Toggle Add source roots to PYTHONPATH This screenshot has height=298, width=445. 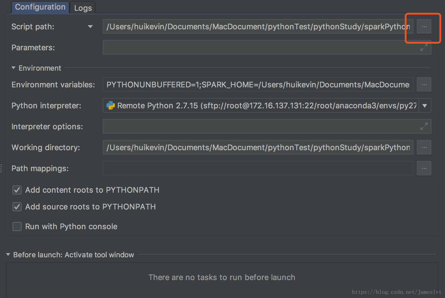click(17, 207)
